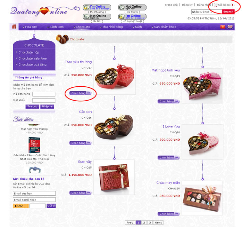Go to page 2 of products
This screenshot has width=243, height=227.
click(x=144, y=222)
